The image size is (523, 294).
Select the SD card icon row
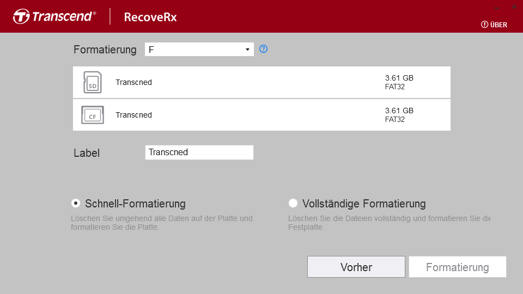(261, 82)
